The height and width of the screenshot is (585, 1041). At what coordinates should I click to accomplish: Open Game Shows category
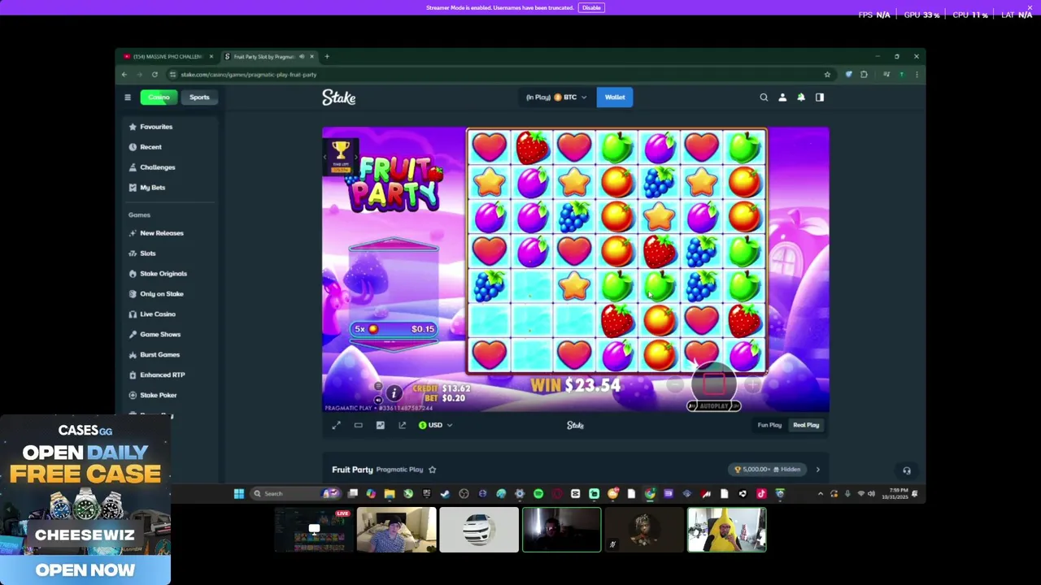click(x=159, y=335)
